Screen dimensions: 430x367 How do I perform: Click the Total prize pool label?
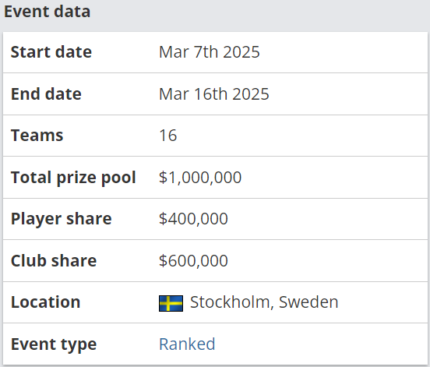(x=73, y=178)
